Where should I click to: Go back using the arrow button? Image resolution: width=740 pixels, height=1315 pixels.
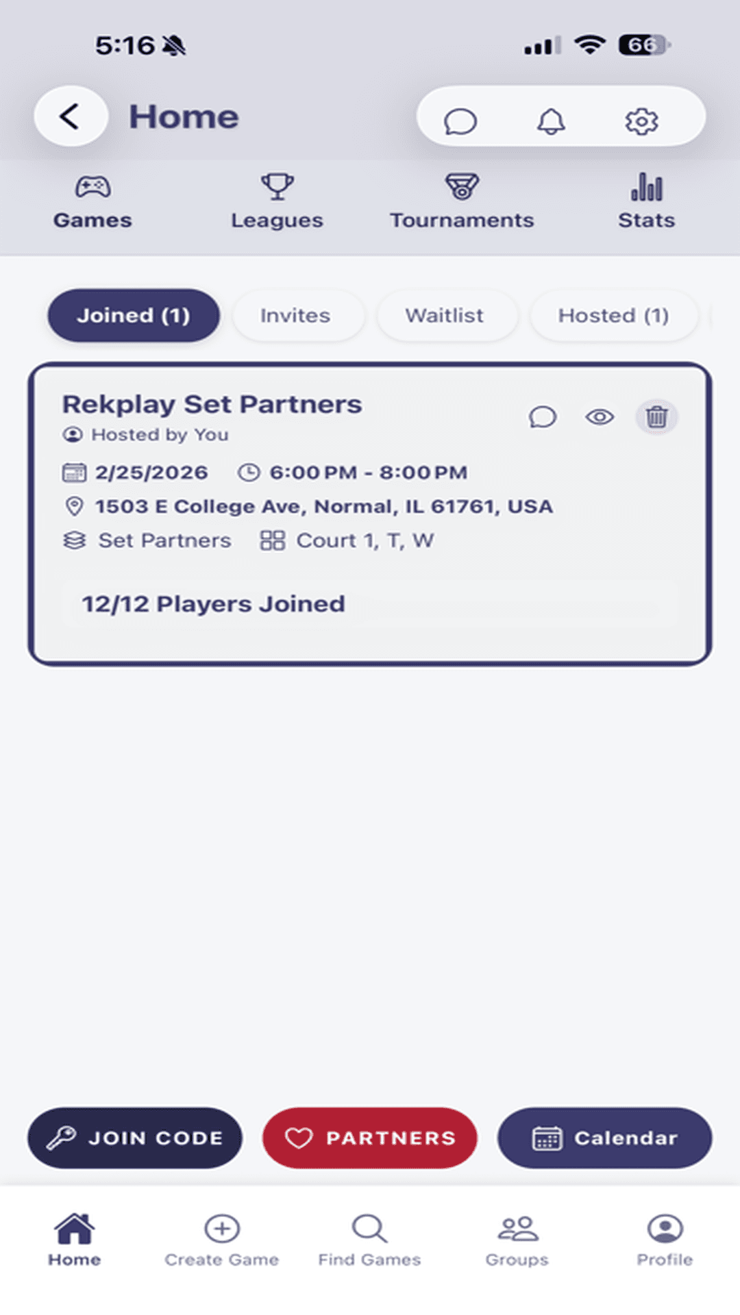[70, 116]
